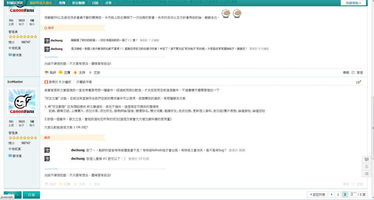The width and height of the screenshot is (374, 200).
Task: Click the / 2 頁 total pages text
Action: tap(362, 194)
